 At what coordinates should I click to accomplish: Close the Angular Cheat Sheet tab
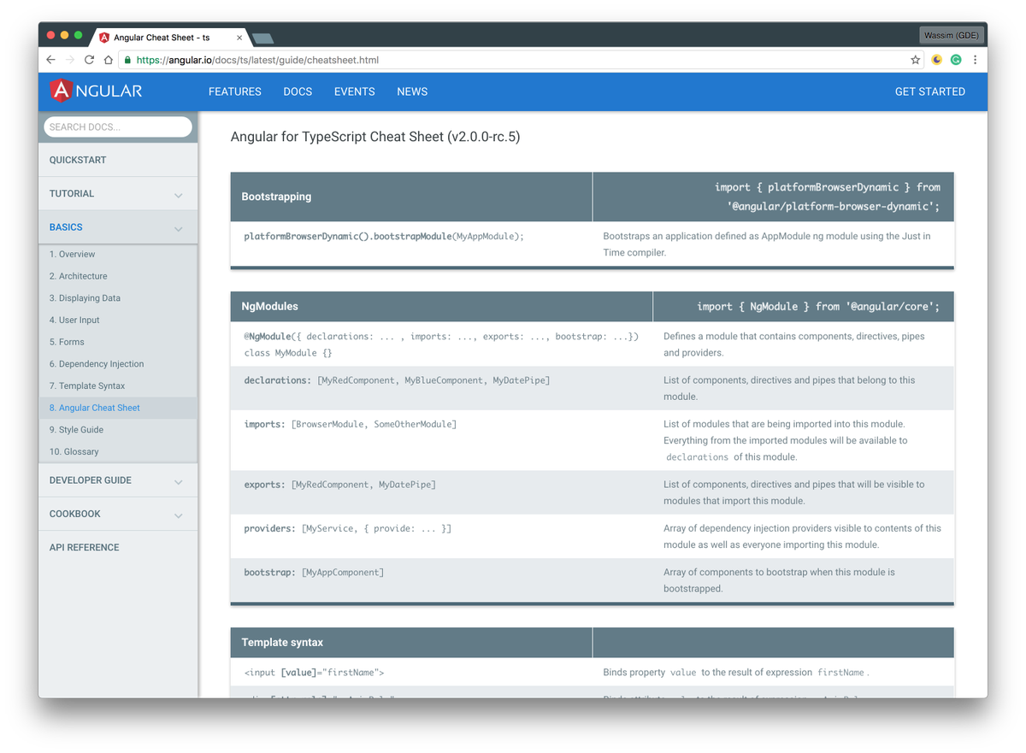tap(239, 38)
